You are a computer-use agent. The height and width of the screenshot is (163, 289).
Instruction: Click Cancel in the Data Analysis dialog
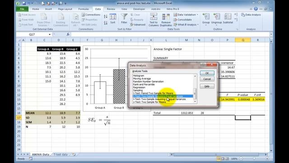pyautogui.click(x=207, y=79)
